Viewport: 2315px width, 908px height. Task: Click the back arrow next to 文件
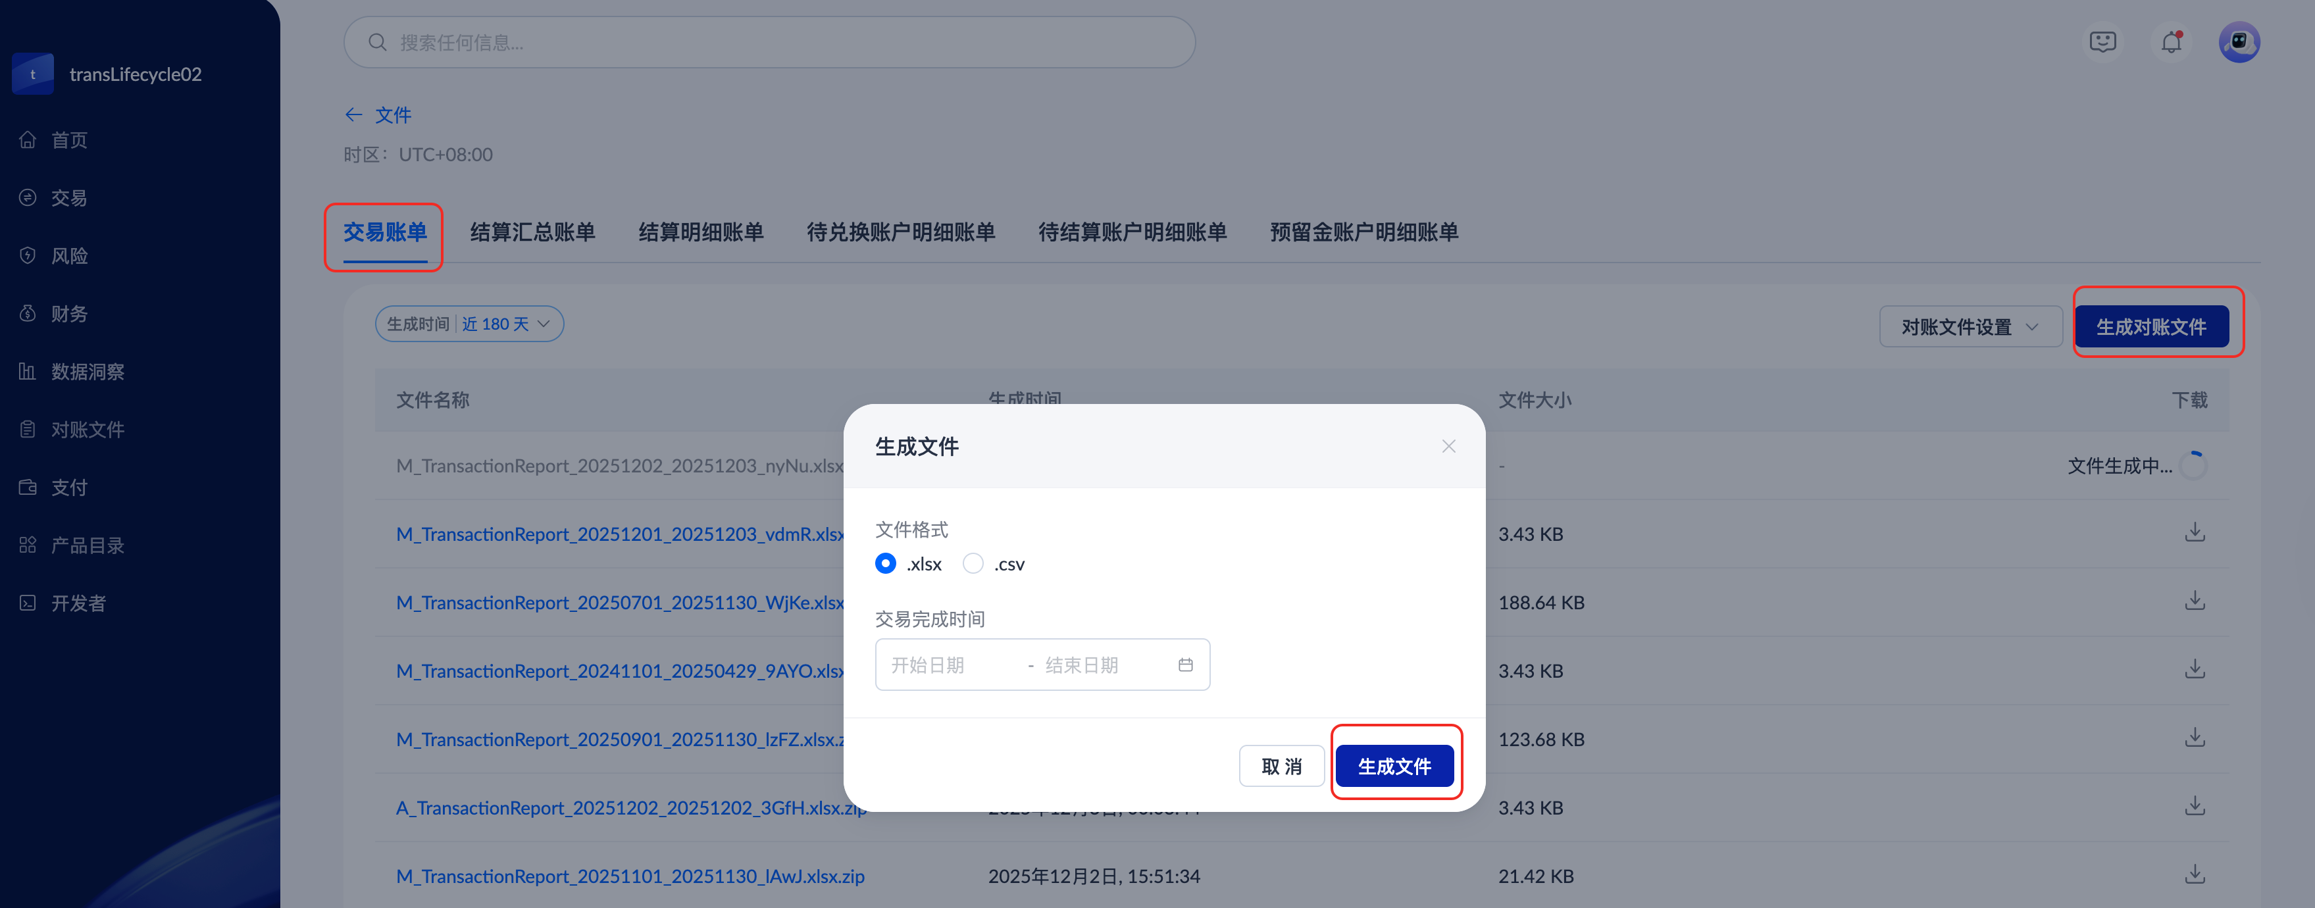pos(353,115)
